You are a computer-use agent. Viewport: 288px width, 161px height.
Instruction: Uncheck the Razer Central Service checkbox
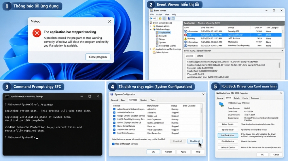click(x=114, y=126)
